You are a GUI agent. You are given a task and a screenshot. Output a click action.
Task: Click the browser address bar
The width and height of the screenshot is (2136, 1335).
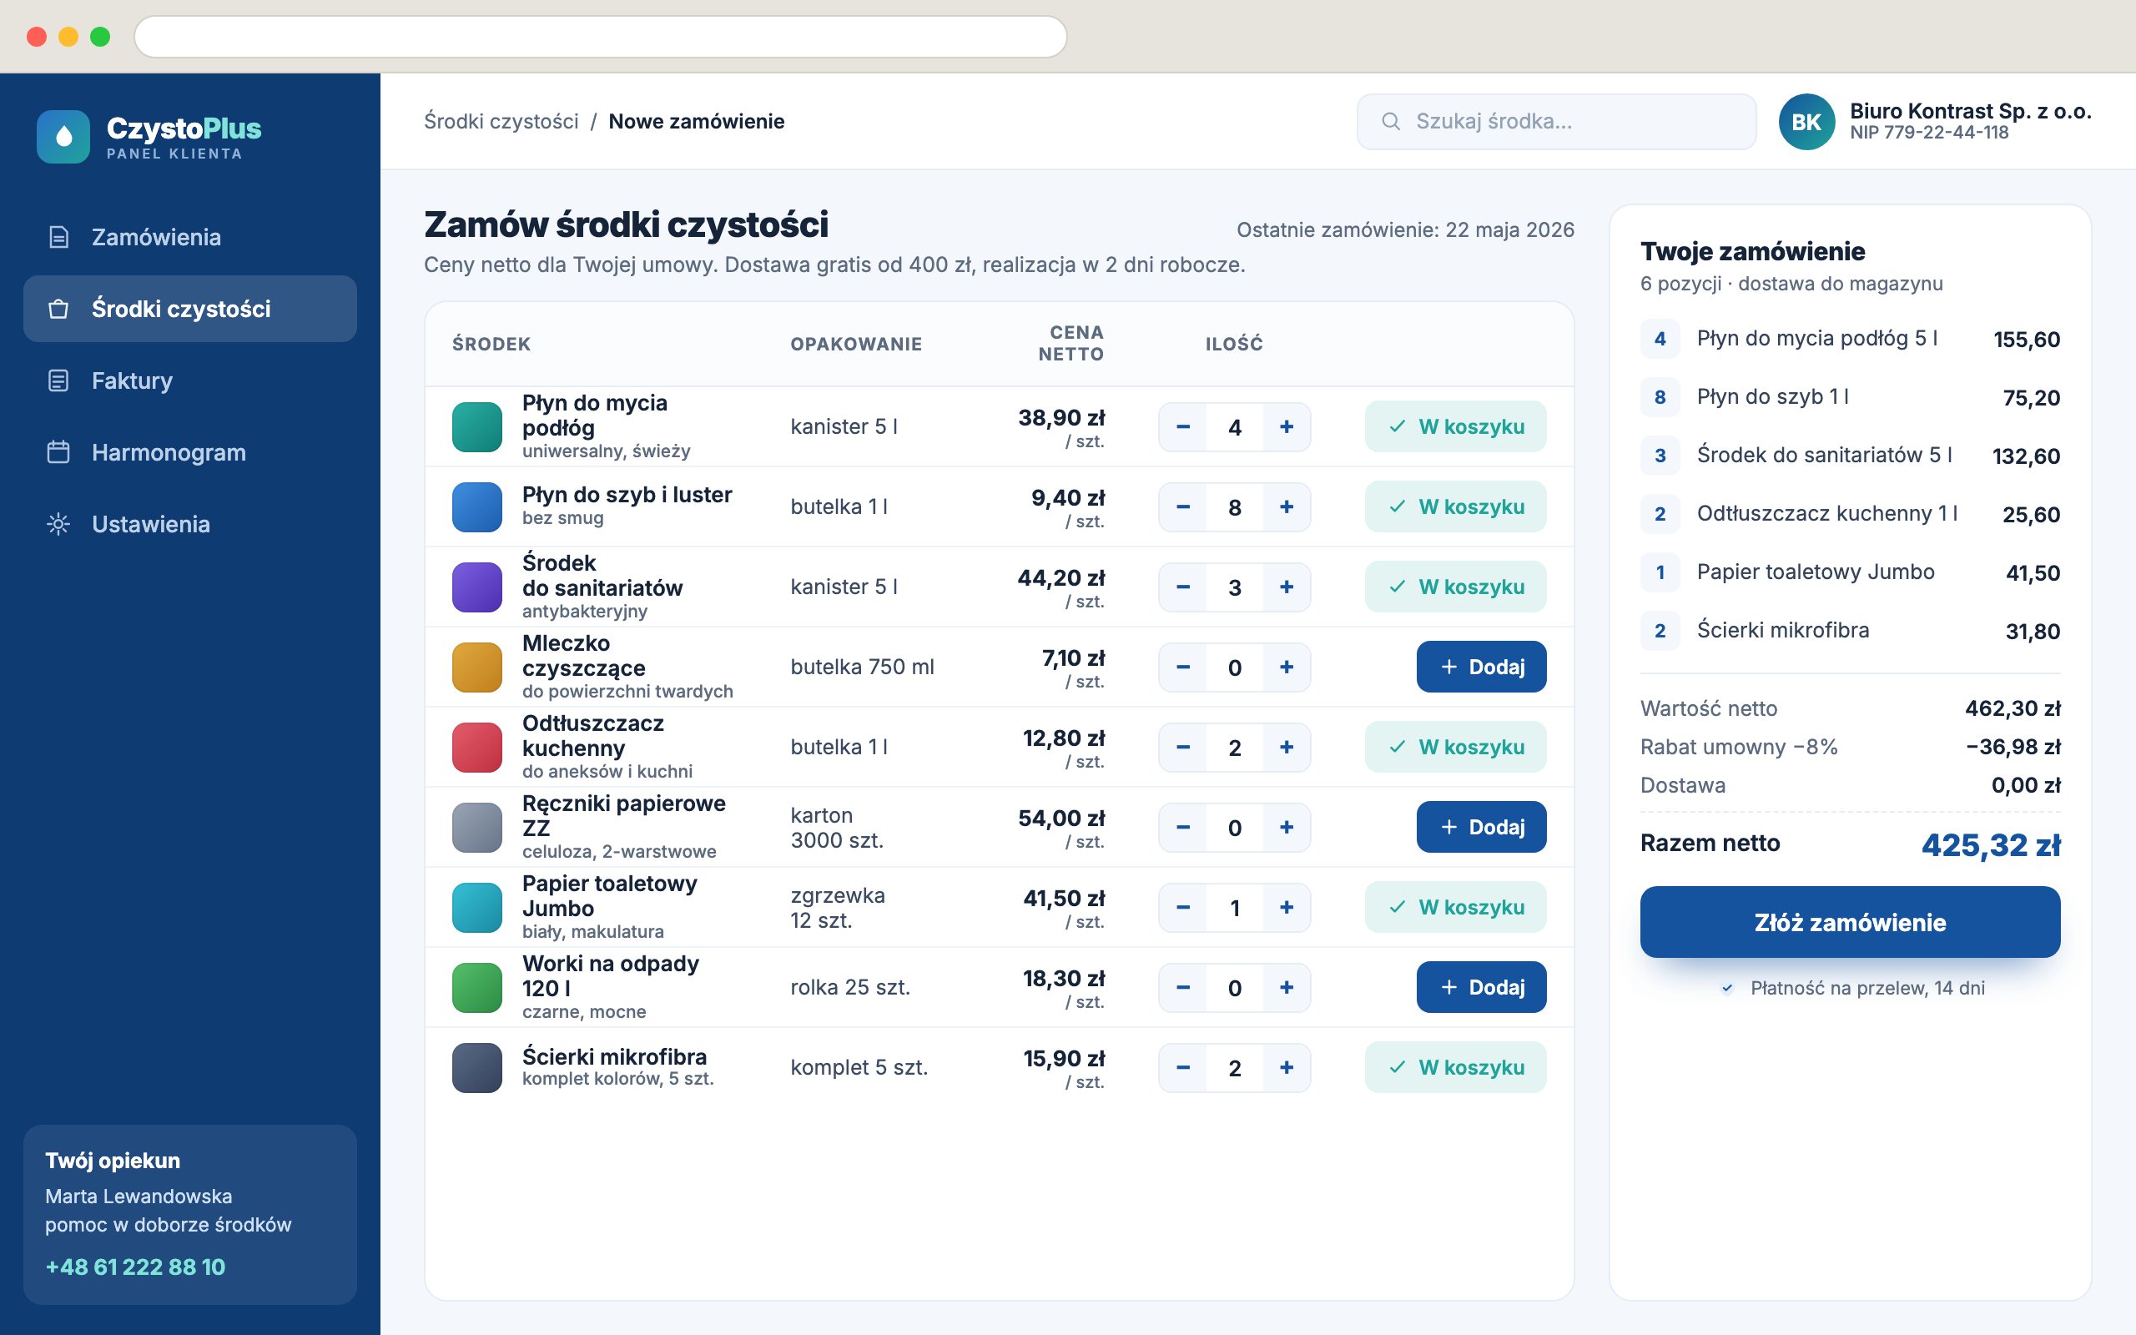click(x=600, y=36)
